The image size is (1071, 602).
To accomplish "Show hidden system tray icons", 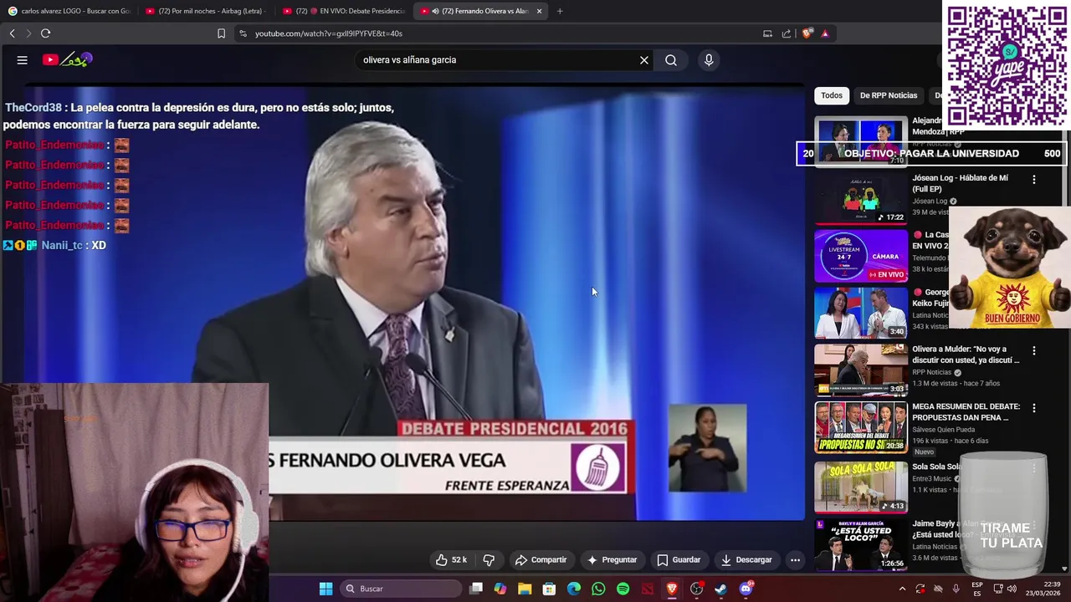I will tap(902, 589).
